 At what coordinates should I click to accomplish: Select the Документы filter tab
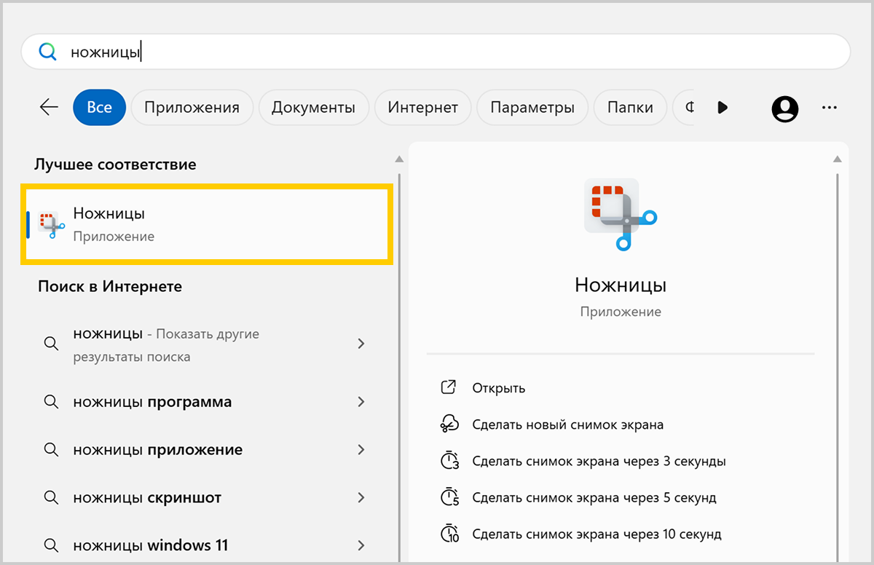coord(313,108)
